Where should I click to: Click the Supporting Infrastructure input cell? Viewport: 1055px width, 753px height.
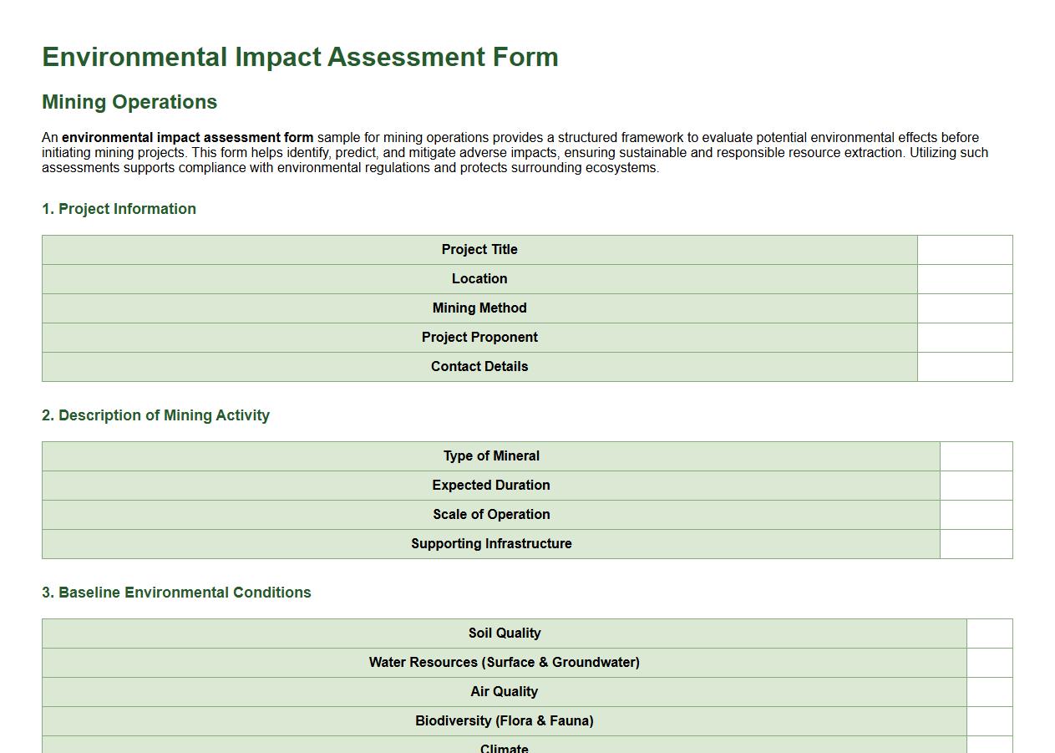tap(975, 543)
